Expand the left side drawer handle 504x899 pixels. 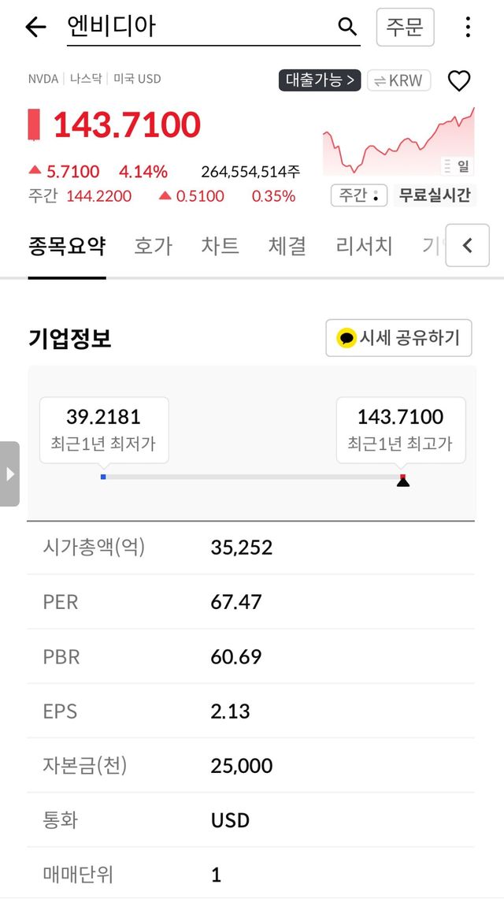point(9,474)
